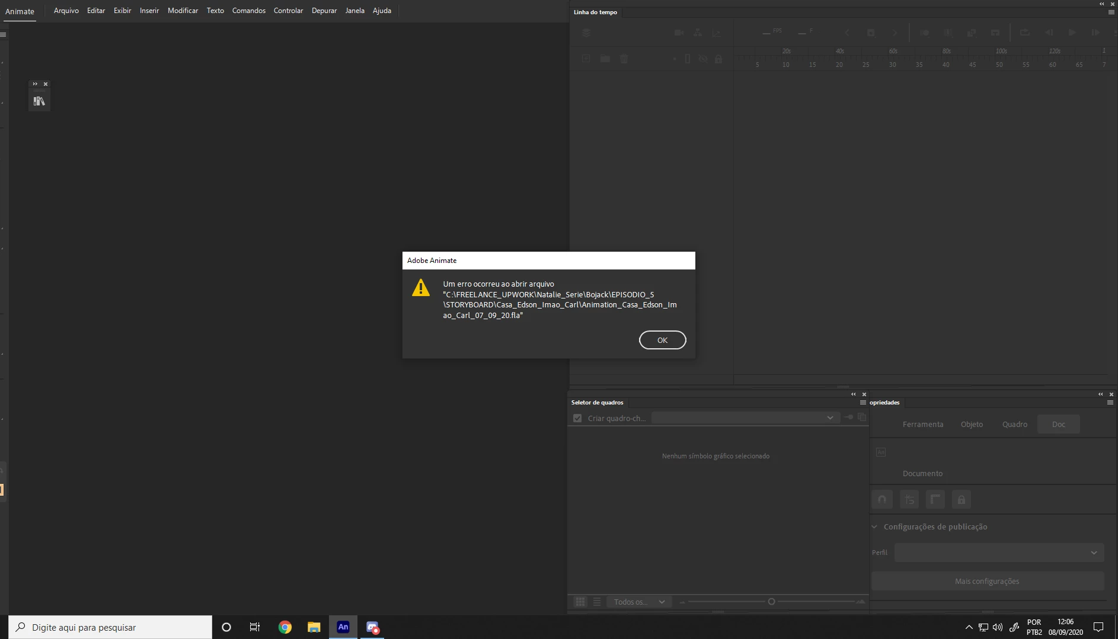Viewport: 1118px width, 639px height.
Task: Toggle snapping magnet icon in Propriedades
Action: (882, 499)
